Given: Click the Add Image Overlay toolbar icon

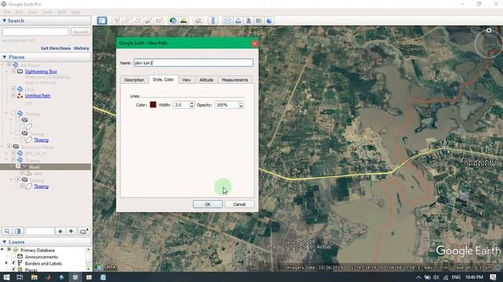Looking at the screenshot, I should (148, 21).
